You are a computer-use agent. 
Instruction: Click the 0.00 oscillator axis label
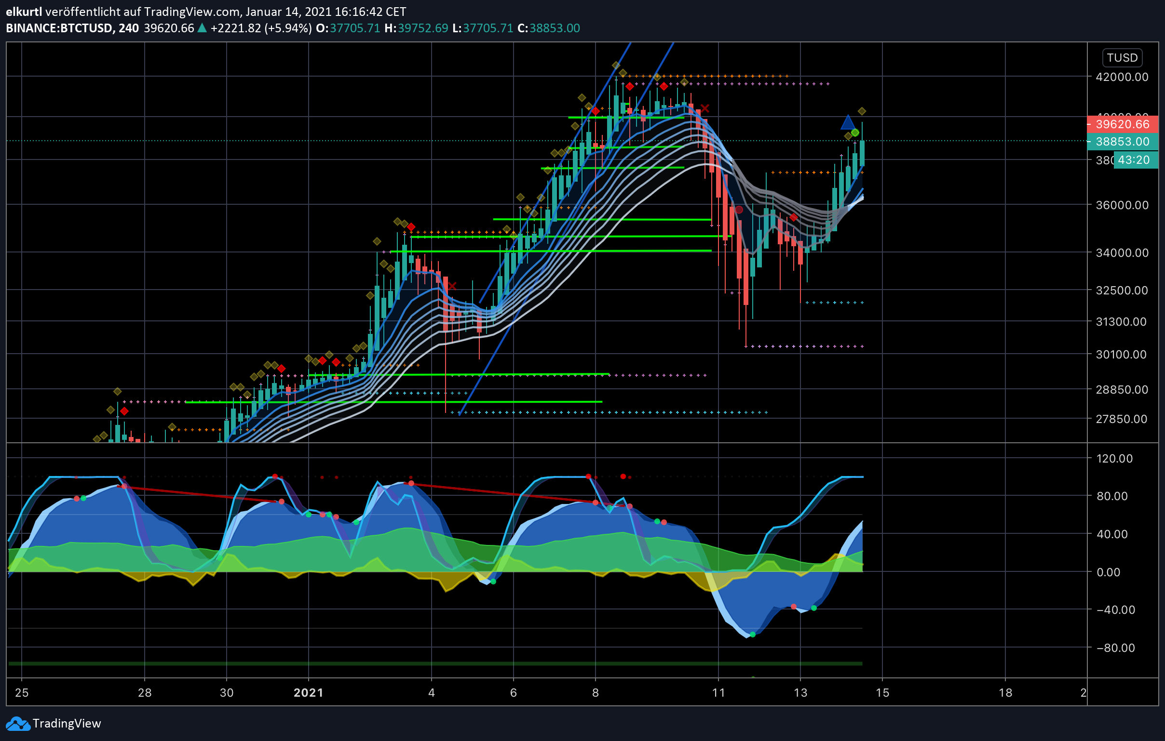click(x=1109, y=572)
